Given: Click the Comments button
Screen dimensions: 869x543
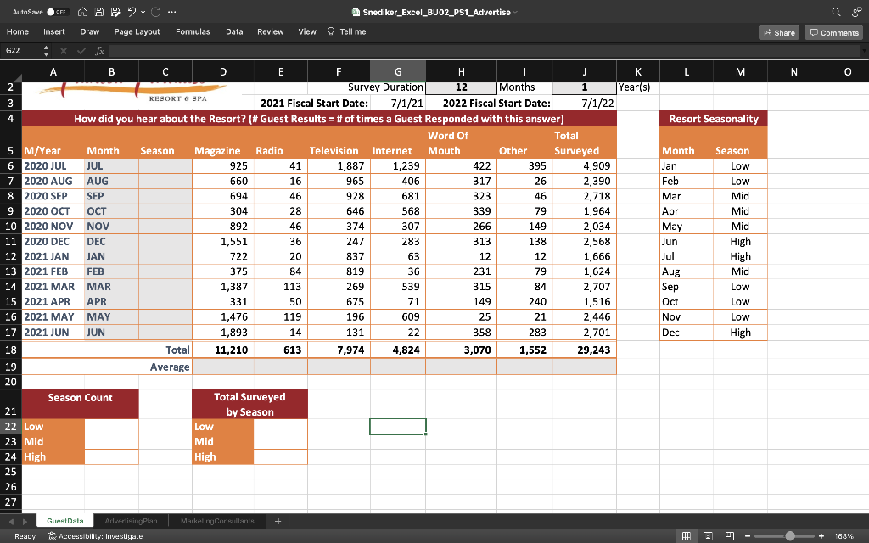Looking at the screenshot, I should (834, 33).
